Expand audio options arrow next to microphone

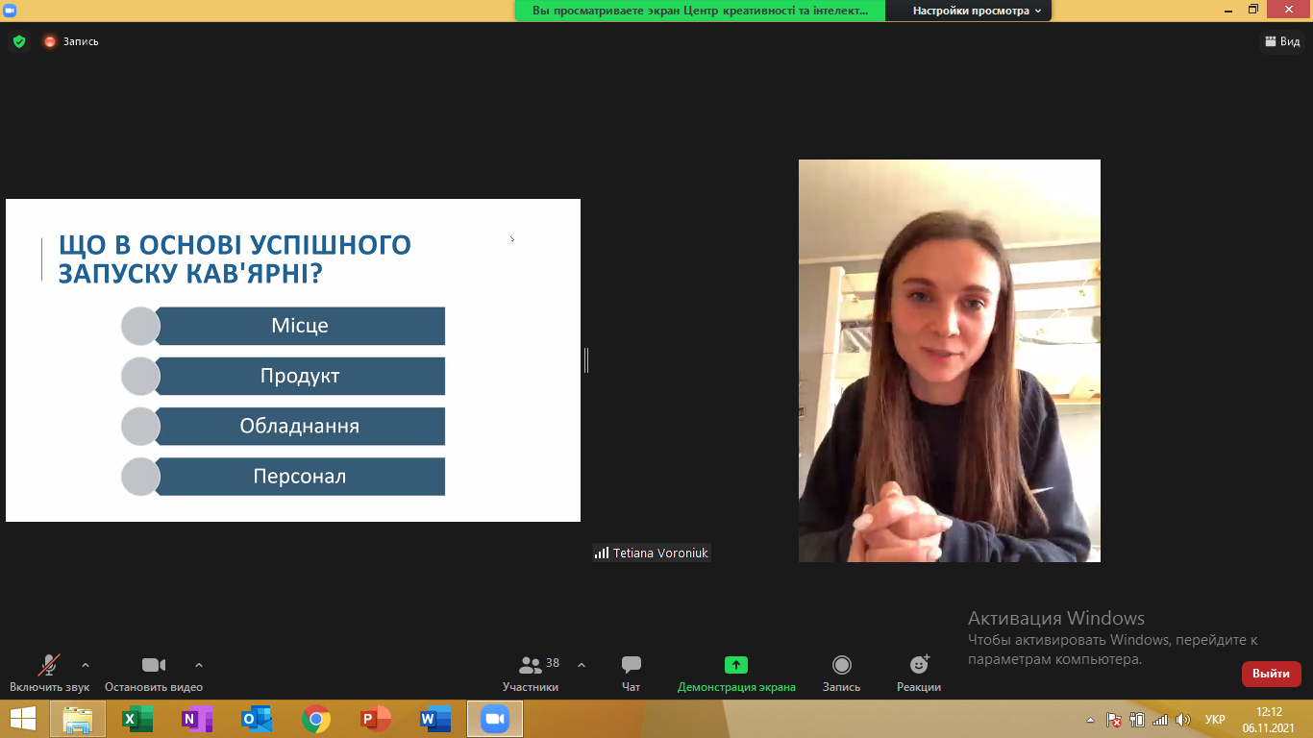pos(86,665)
